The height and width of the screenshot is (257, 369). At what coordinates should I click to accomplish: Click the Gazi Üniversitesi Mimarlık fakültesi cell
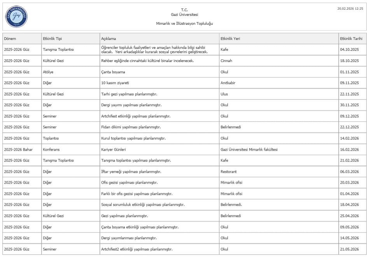[248, 149]
